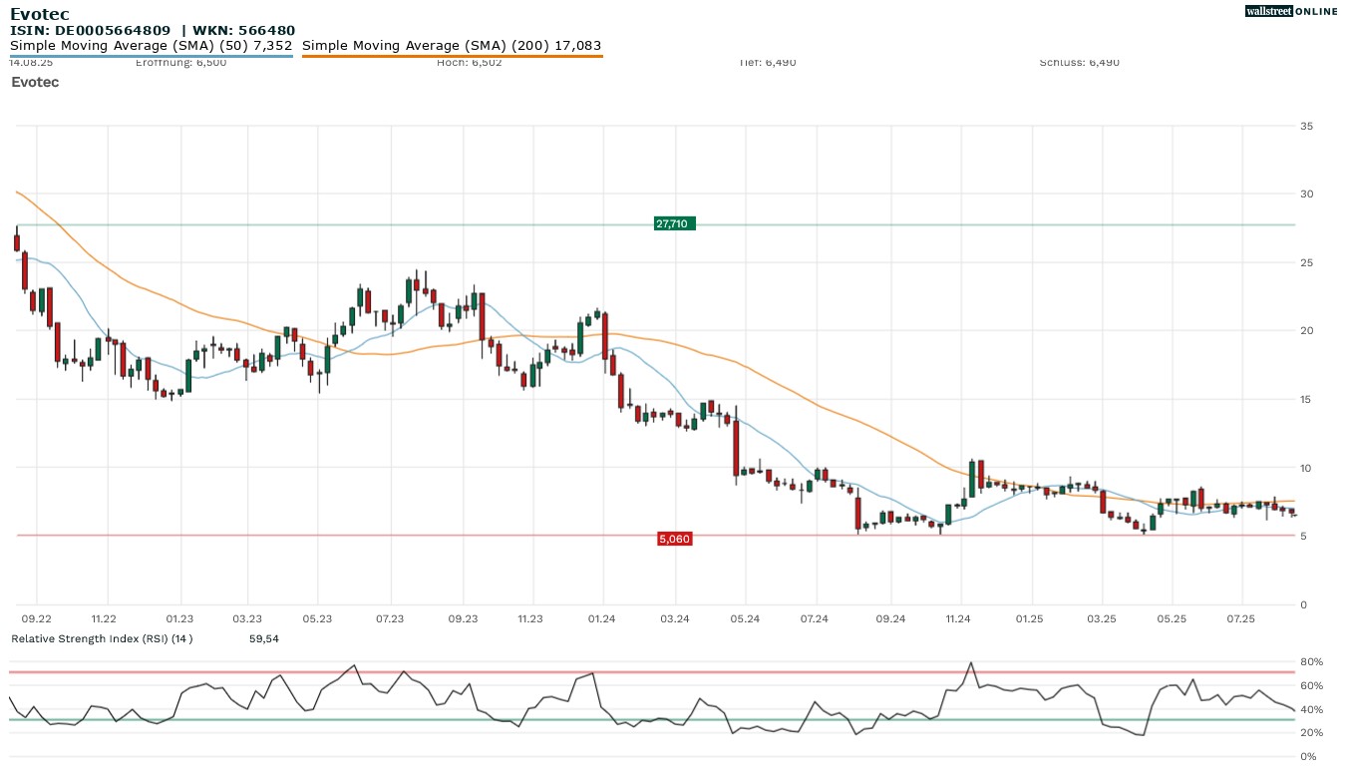Viewport: 1345px width, 784px height.
Task: Select the SMA (50) 7,352 legend entry
Action: (x=152, y=46)
